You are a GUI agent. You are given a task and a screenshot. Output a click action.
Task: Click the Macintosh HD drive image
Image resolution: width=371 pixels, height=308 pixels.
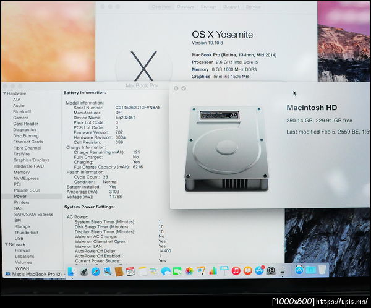(x=226, y=148)
